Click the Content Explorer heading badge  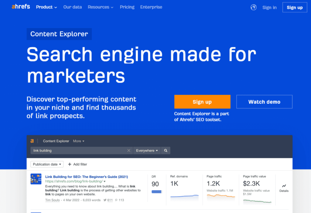59,34
